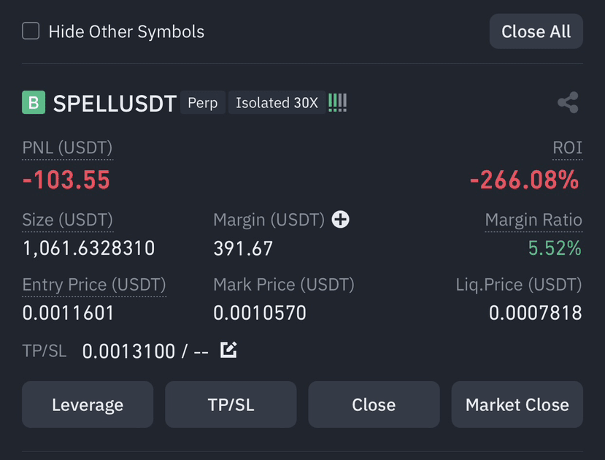Click the ADL indicator bars icon
This screenshot has width=605, height=460.
pyautogui.click(x=338, y=103)
